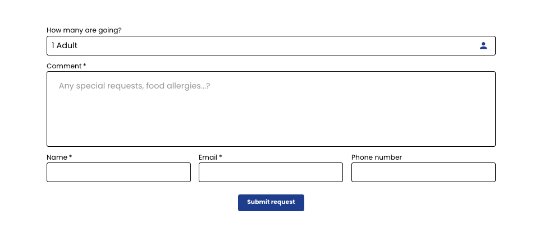Screen dimensions: 558x237
Task: Click the required asterisk beside Name
Action: [x=71, y=157]
